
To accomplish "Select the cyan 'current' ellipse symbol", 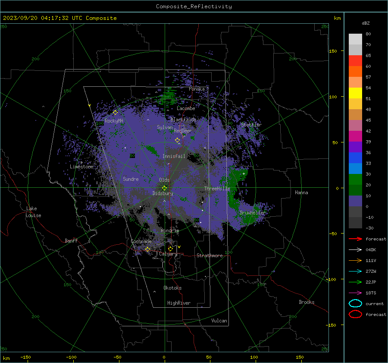I will click(355, 303).
